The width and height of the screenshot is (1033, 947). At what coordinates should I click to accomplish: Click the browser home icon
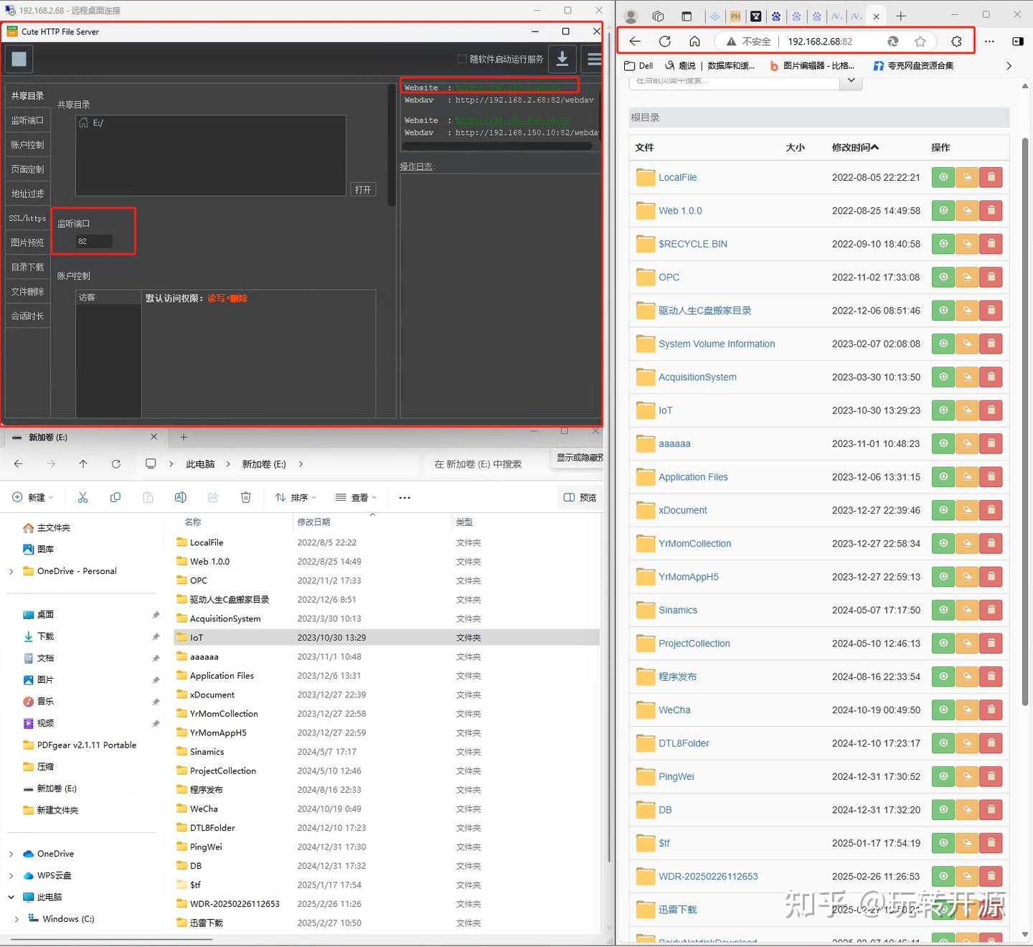[x=693, y=41]
